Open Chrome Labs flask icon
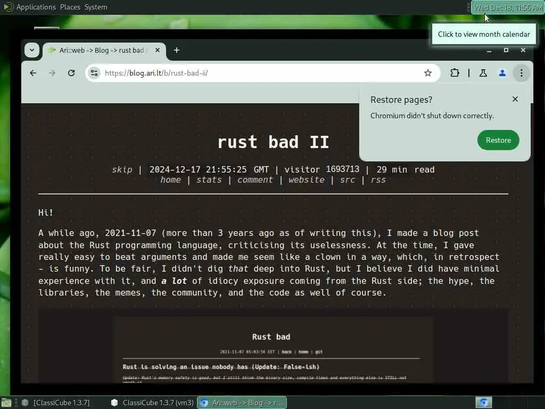Viewport: 545px width, 409px height. pyautogui.click(x=483, y=73)
